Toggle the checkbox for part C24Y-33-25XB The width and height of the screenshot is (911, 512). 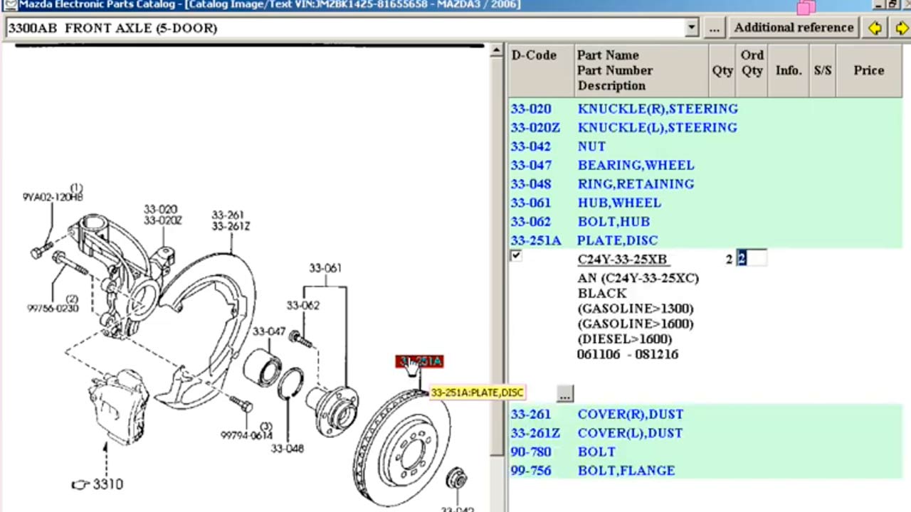516,256
